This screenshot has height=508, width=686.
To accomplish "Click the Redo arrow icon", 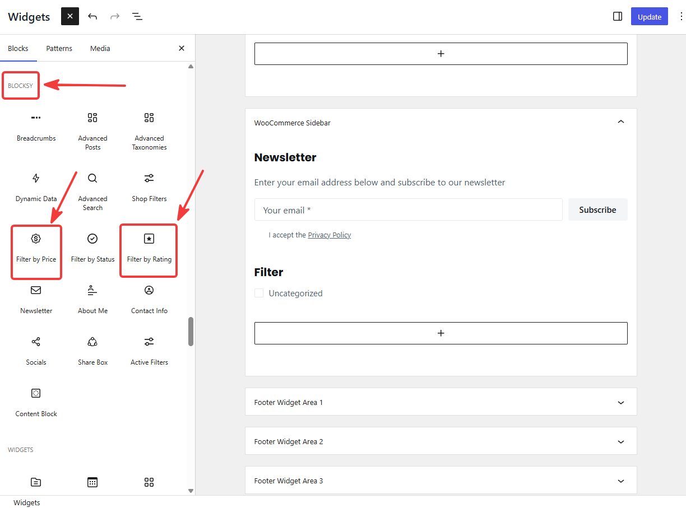I will point(115,17).
